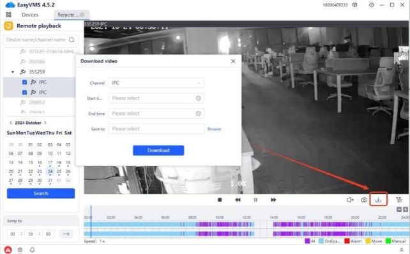Viewport: 410px width, 254px height.
Task: Stop playback with the stop button
Action: [220, 200]
